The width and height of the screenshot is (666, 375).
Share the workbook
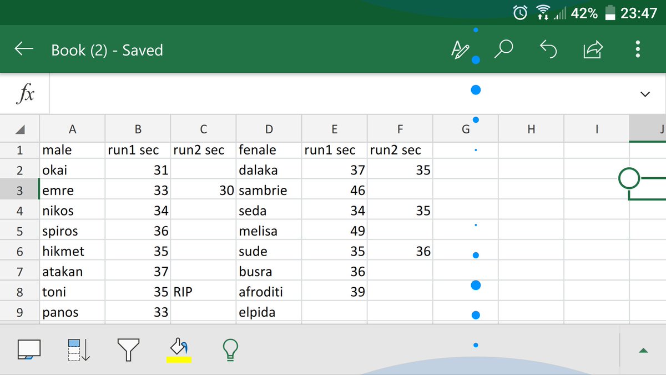coord(593,49)
